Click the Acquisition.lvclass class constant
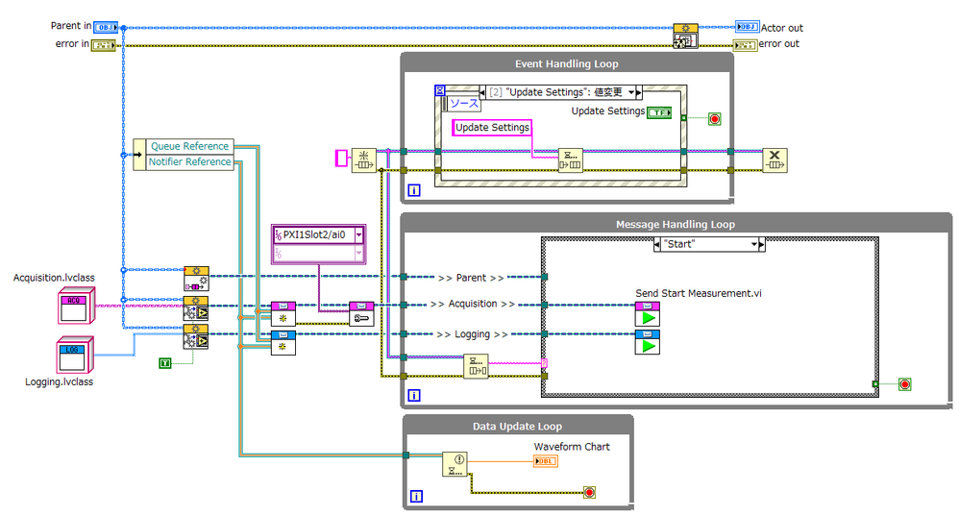The image size is (959, 516). (x=73, y=307)
